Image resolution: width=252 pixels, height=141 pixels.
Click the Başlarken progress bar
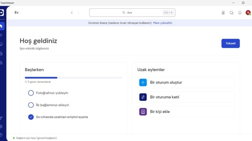point(73,78)
